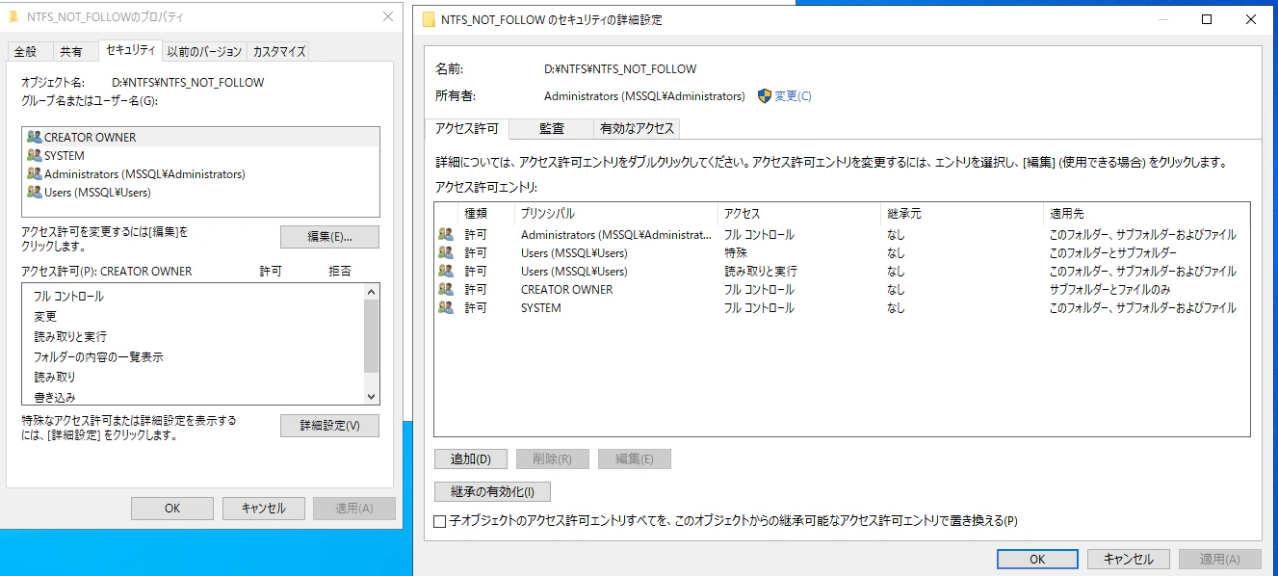Click the 適用先 column header

point(1146,214)
